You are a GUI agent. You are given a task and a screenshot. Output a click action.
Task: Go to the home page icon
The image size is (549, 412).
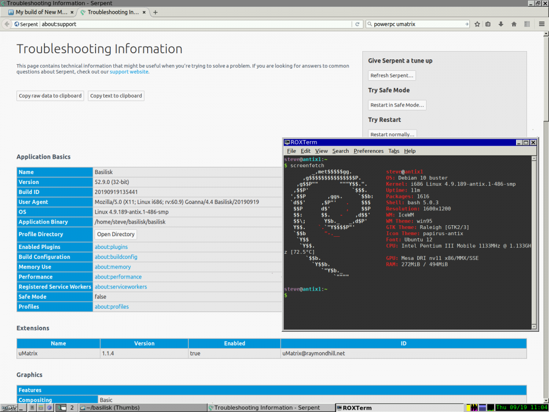[514, 24]
